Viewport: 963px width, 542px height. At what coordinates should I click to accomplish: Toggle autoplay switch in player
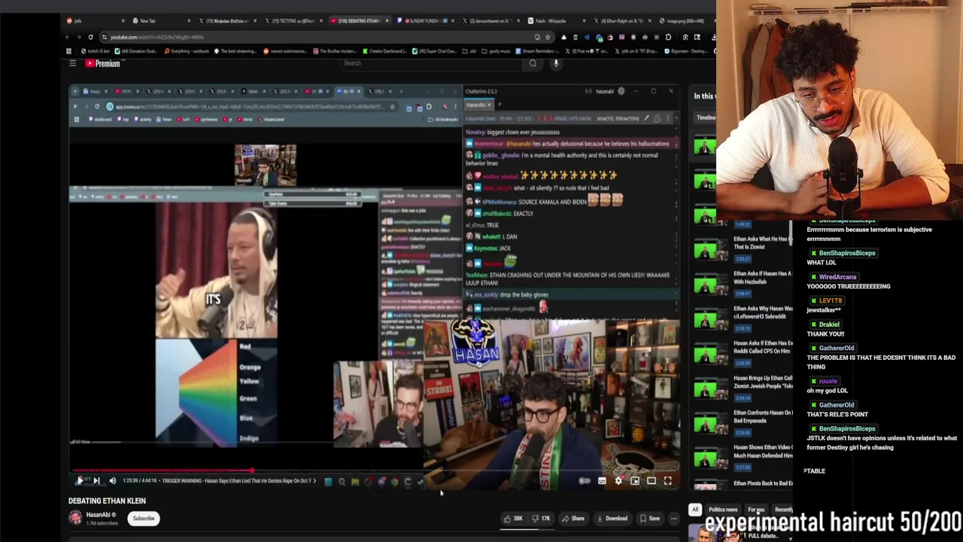(585, 480)
